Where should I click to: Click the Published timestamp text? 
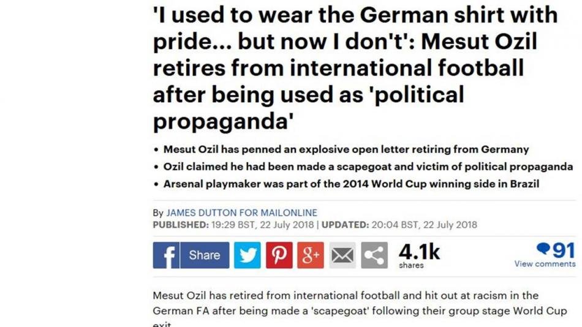(x=233, y=225)
